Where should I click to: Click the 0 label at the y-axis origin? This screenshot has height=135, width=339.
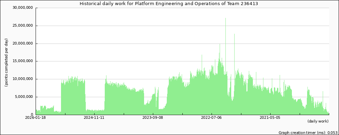32,115
